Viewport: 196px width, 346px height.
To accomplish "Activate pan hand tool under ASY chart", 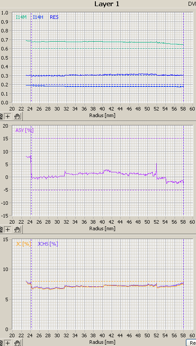I will pos(17,229).
